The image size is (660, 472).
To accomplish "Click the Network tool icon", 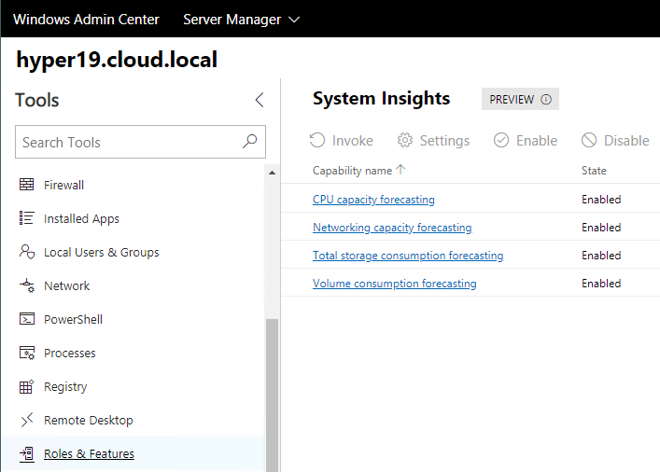I will (26, 286).
